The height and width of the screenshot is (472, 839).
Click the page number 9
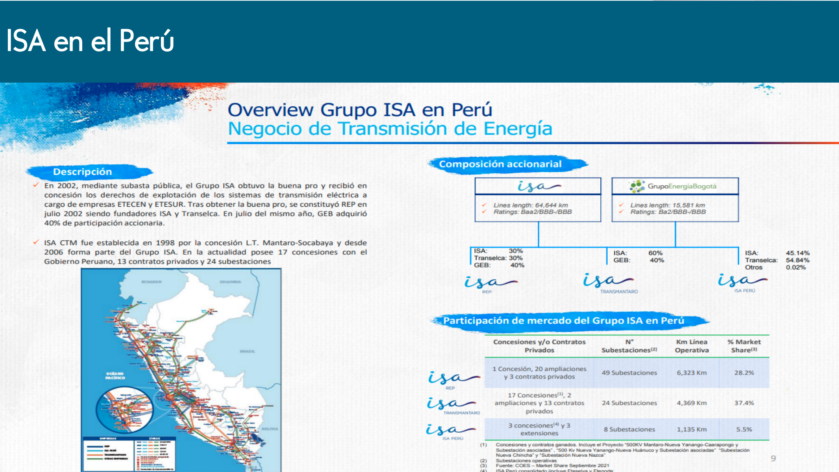tap(773, 458)
